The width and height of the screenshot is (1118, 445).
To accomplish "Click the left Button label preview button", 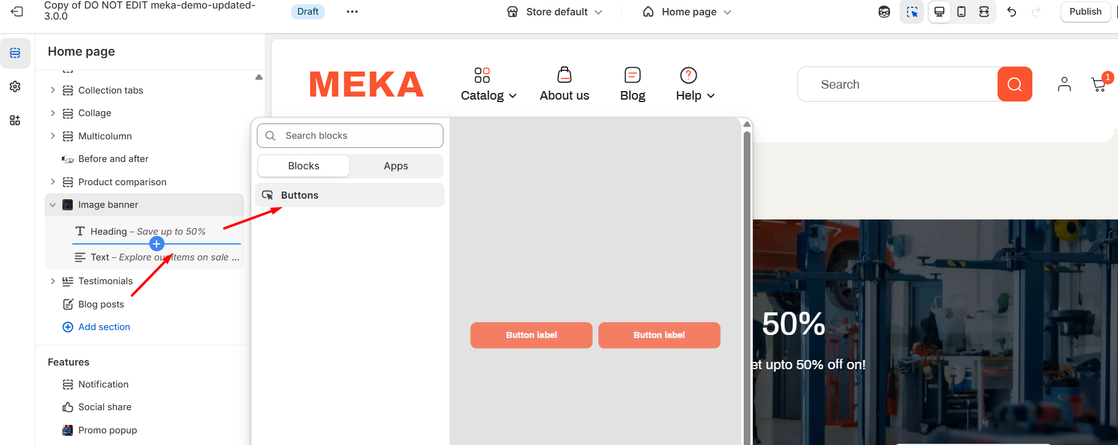I will [x=531, y=335].
